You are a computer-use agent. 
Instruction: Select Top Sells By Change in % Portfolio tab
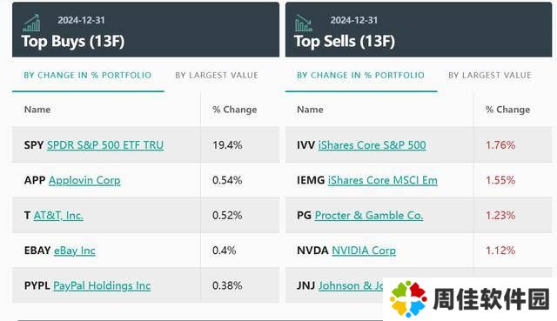coord(360,76)
